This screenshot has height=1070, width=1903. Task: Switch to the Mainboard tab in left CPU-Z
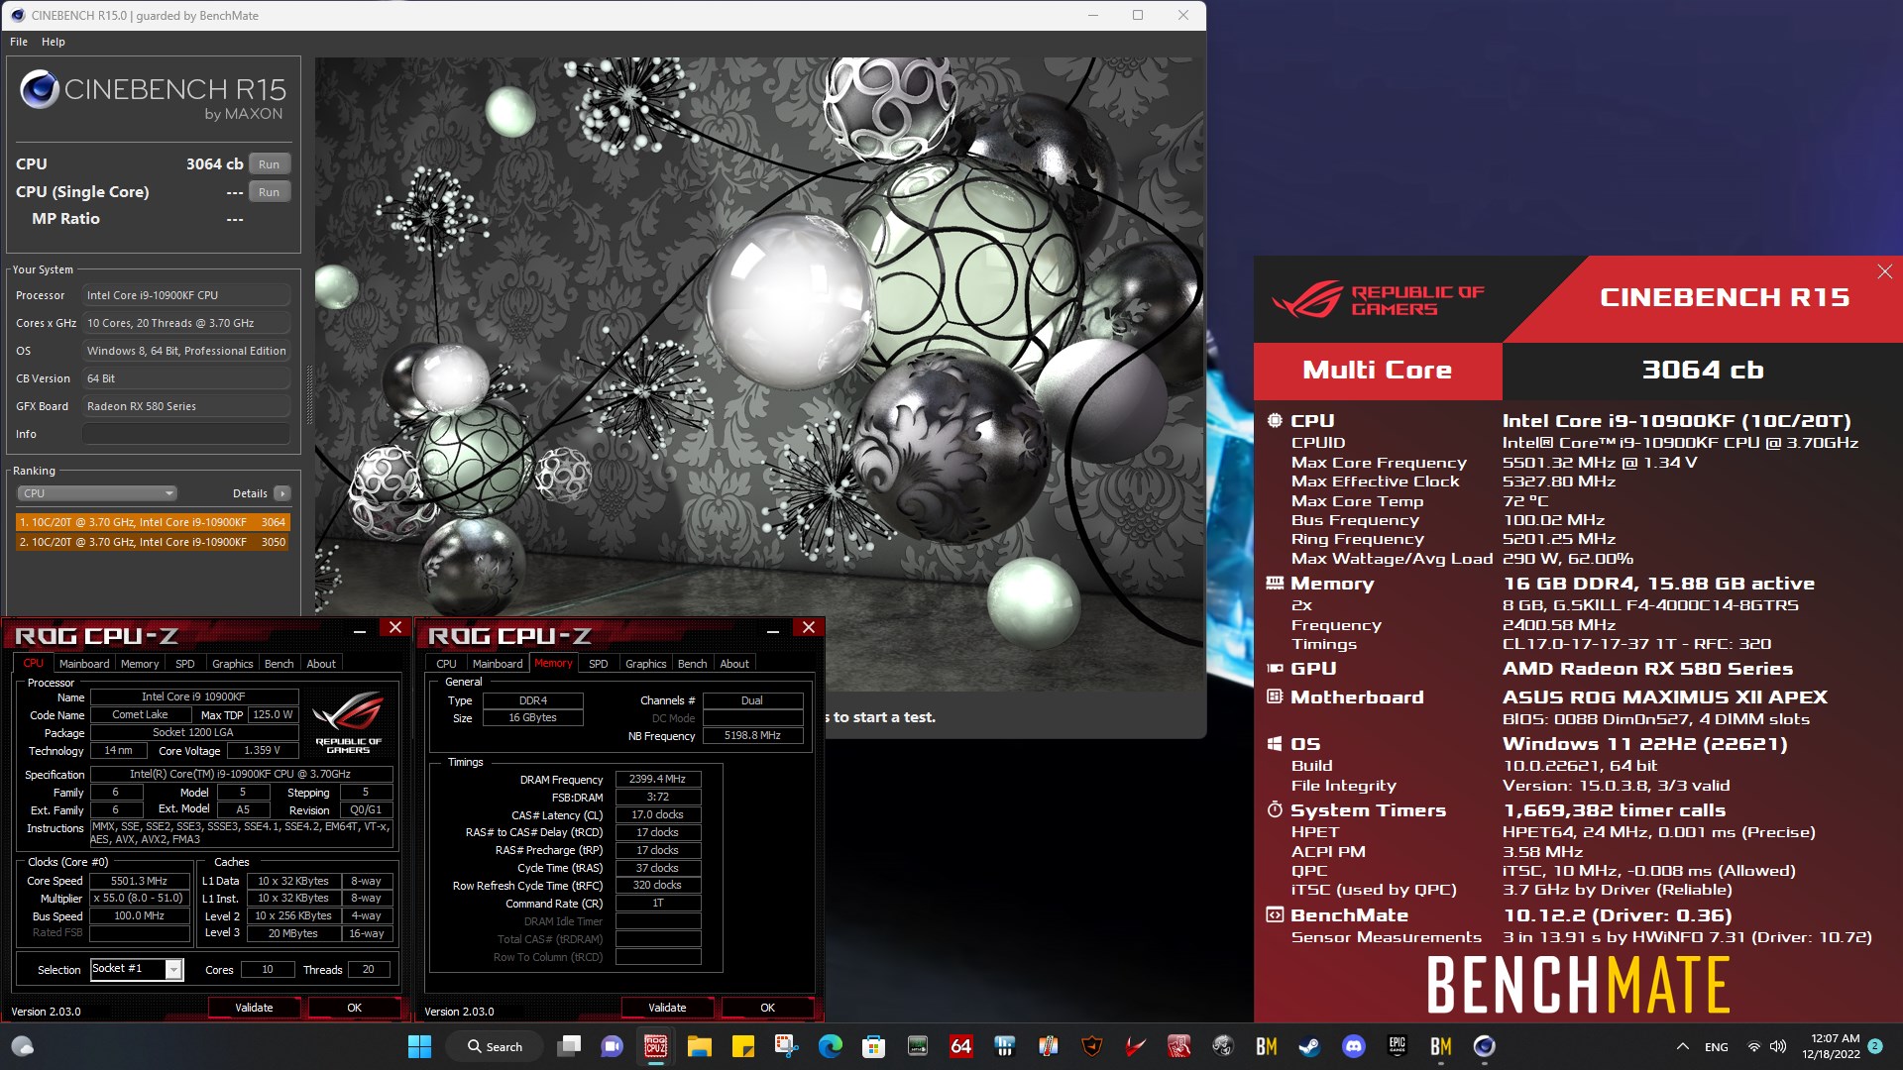[84, 664]
